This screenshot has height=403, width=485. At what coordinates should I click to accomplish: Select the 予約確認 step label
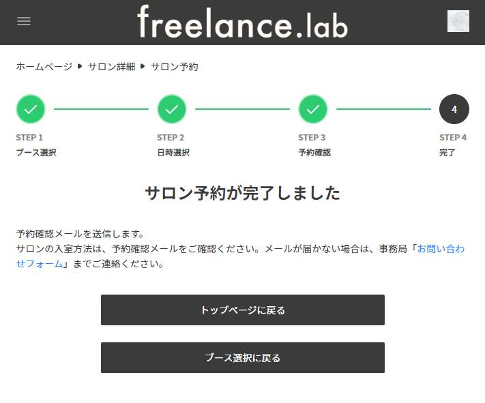tap(314, 153)
